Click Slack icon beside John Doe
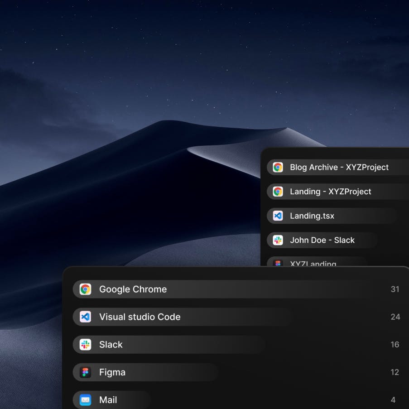Viewport: 409px width, 409px height. (278, 240)
